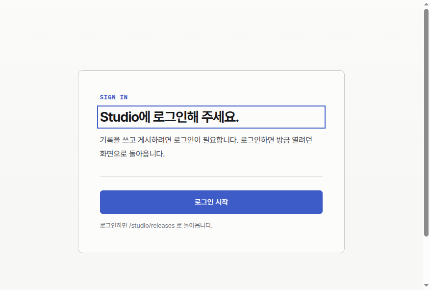Screen dimensions: 430x290
Task: Click the scrollbar down arrow
Action: tap(426, 285)
